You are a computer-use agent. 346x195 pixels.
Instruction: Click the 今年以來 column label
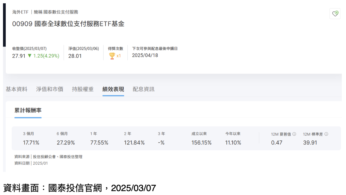pyautogui.click(x=233, y=134)
